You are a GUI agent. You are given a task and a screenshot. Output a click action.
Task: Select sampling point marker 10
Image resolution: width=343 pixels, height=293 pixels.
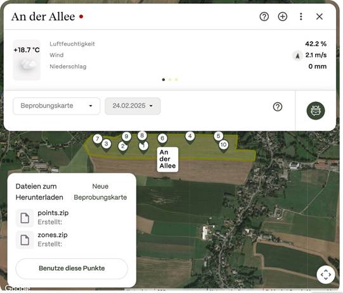pyautogui.click(x=223, y=145)
